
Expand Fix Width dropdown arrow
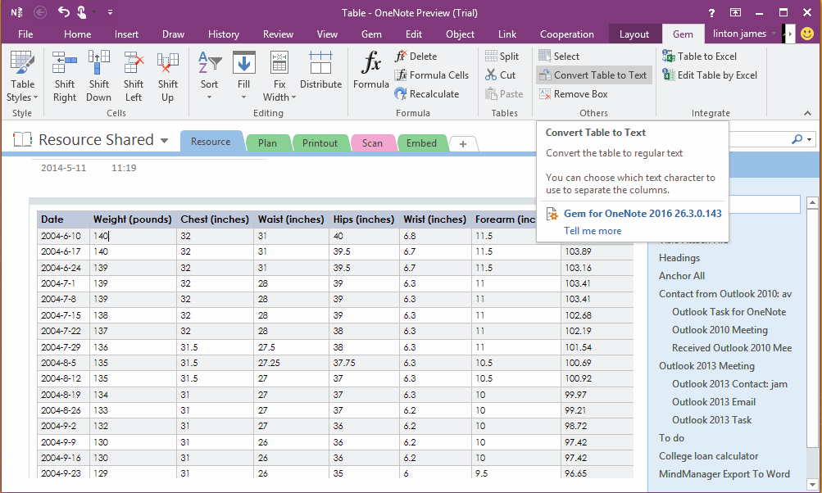click(x=293, y=97)
